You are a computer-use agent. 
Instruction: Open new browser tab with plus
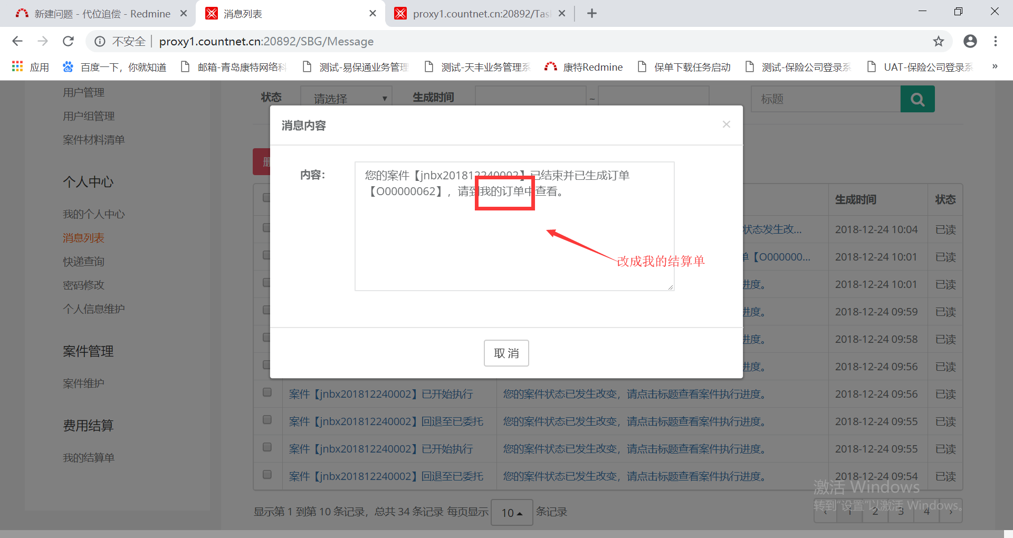click(591, 14)
